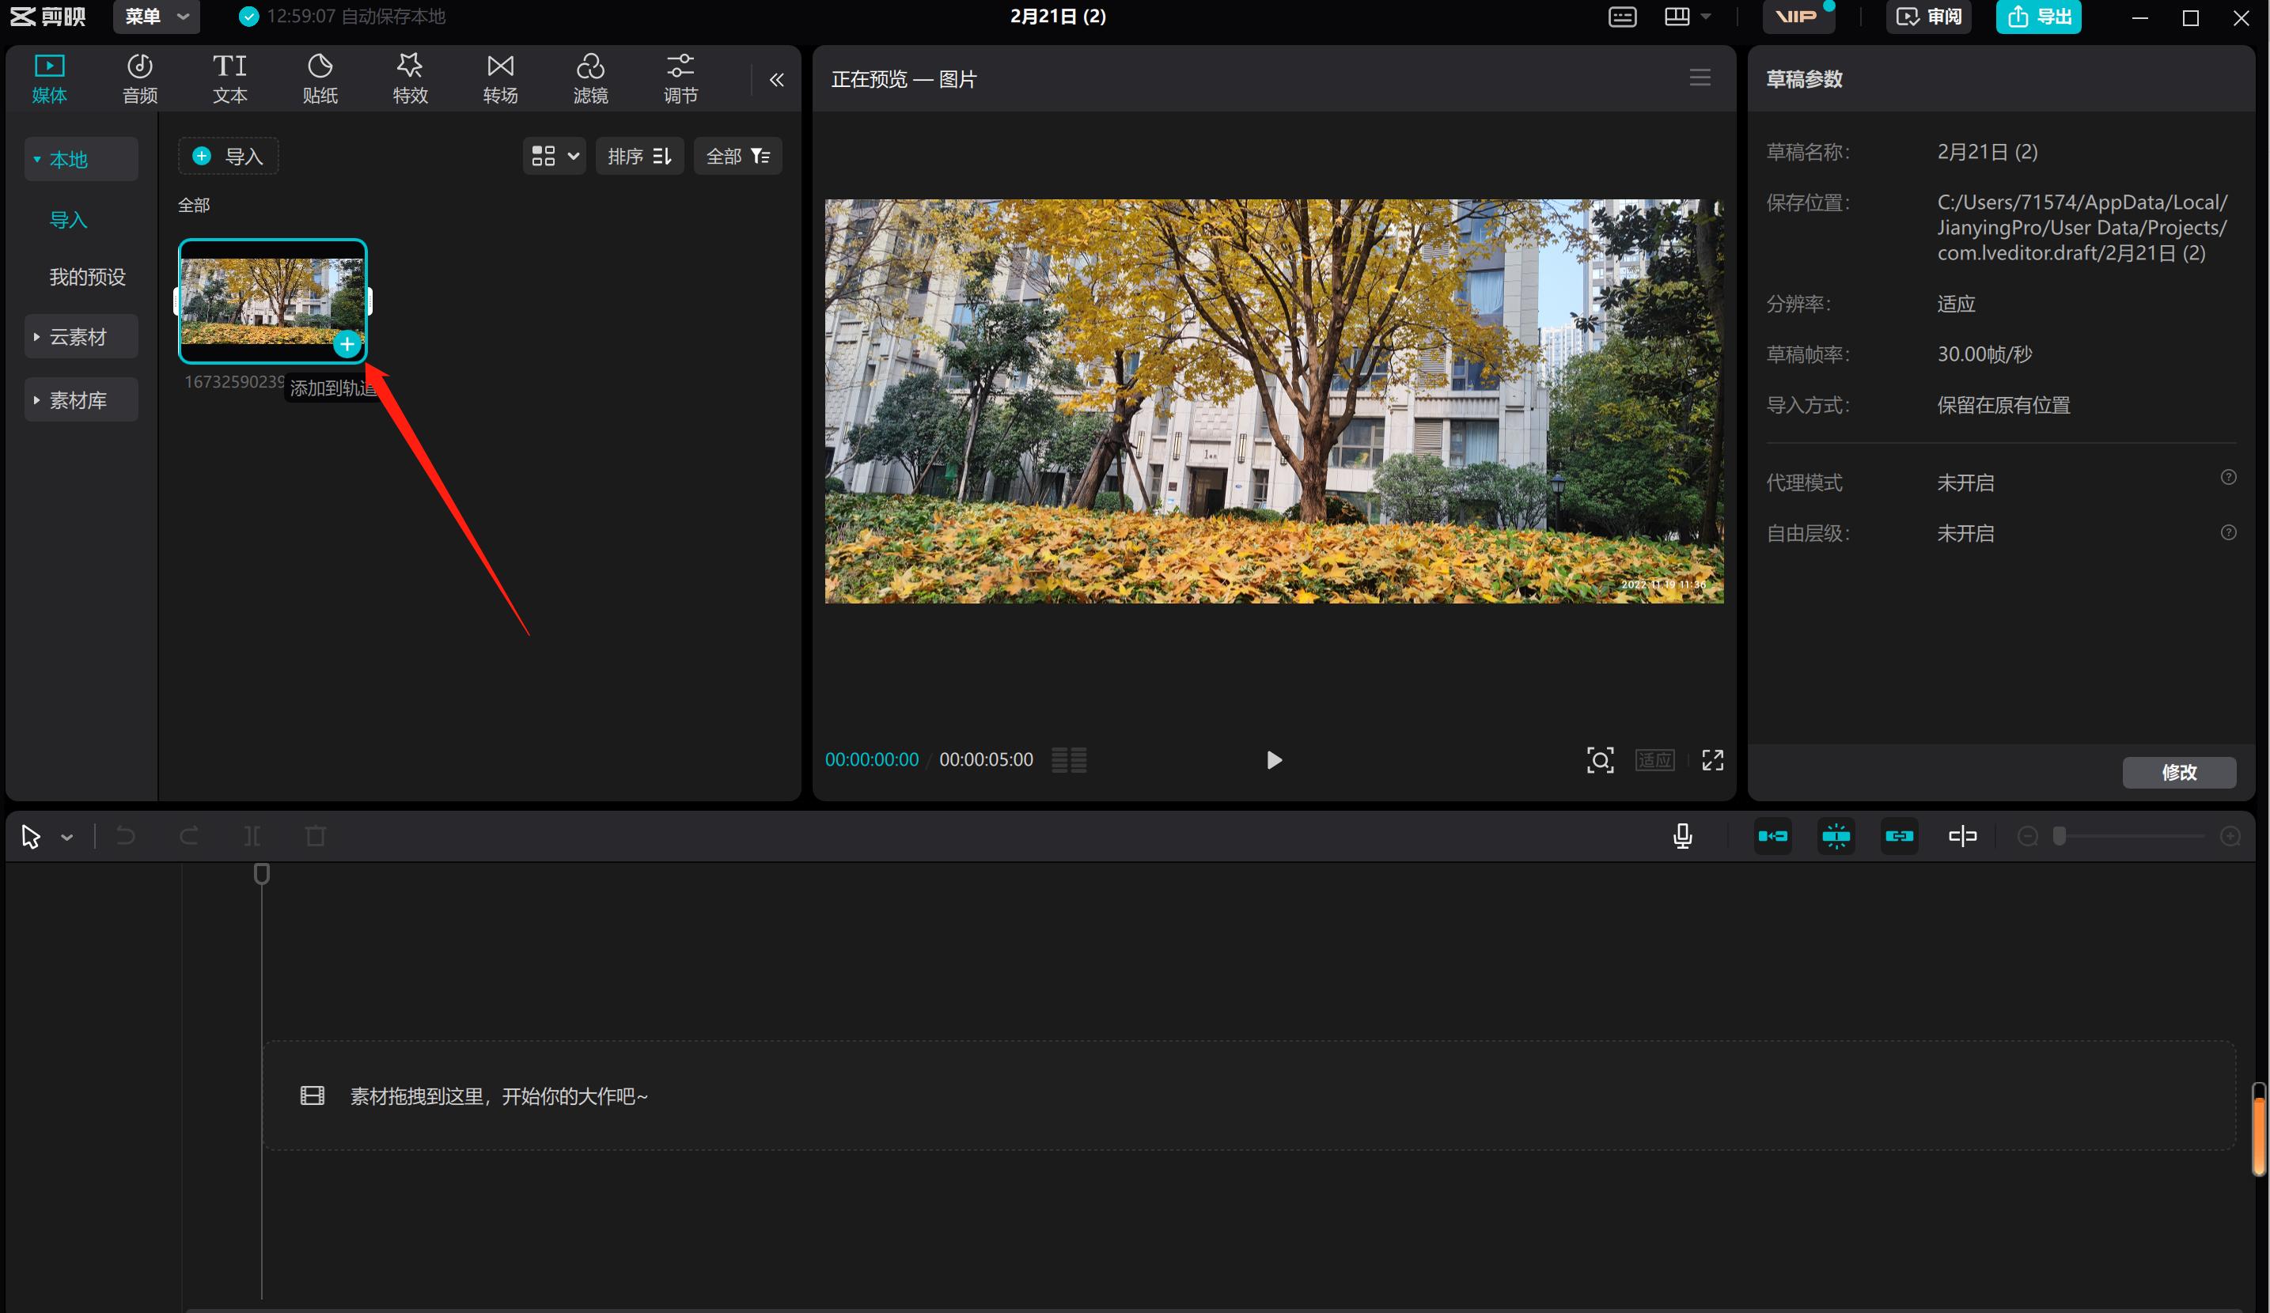This screenshot has width=2270, height=1313.
Task: Toggle clip linkage button in timeline
Action: 1899,837
